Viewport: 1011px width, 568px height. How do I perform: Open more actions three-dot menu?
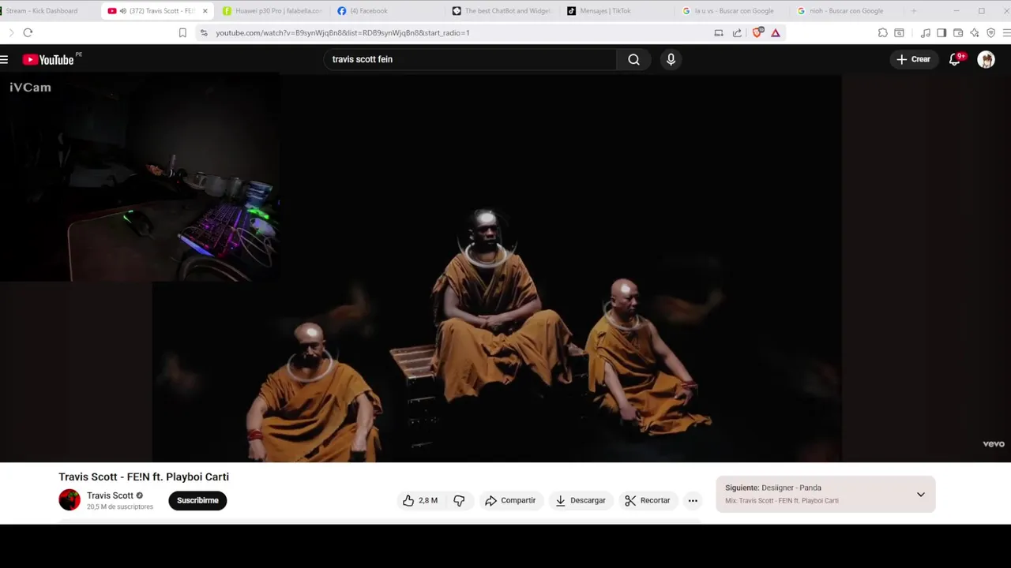tap(693, 500)
